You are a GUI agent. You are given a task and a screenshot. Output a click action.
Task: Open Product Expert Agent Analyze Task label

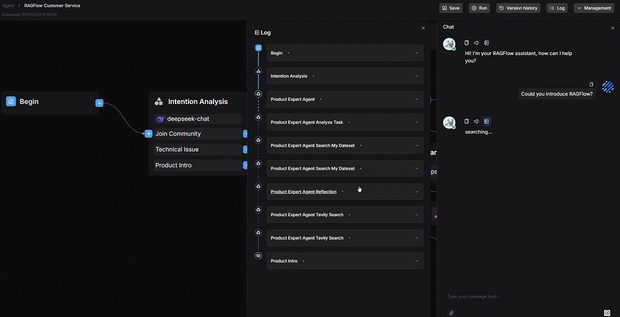pos(307,122)
